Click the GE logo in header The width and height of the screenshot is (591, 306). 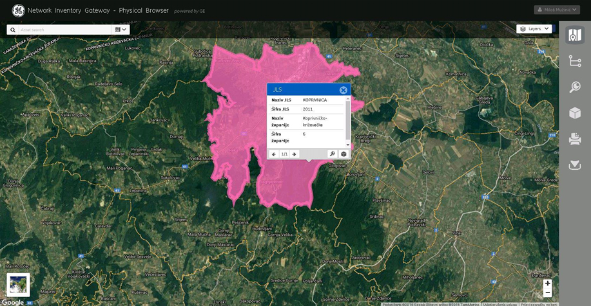pos(18,10)
